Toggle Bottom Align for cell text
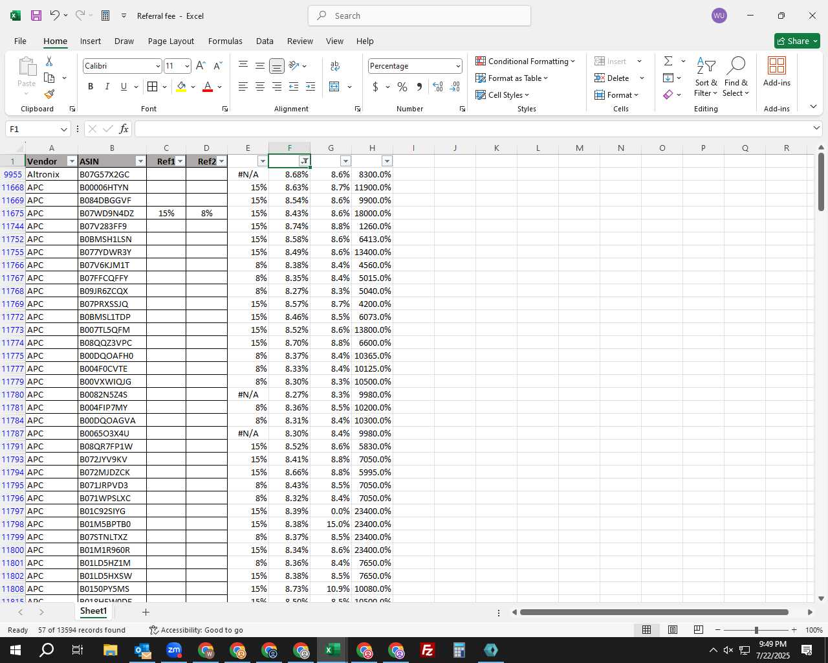 point(277,65)
